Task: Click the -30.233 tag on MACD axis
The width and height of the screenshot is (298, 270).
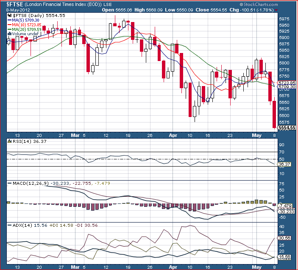Action: tap(287, 212)
